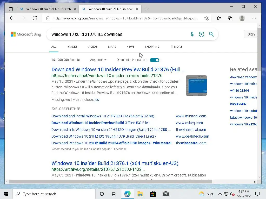Viewport: 266px width, 199px height.
Task: Switch to MAPS results tab
Action: coord(112,47)
